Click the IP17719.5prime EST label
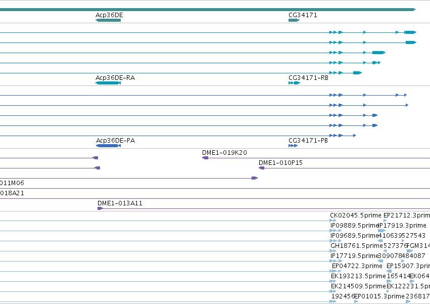Image resolution: width=430 pixels, height=304 pixels. [x=354, y=256]
